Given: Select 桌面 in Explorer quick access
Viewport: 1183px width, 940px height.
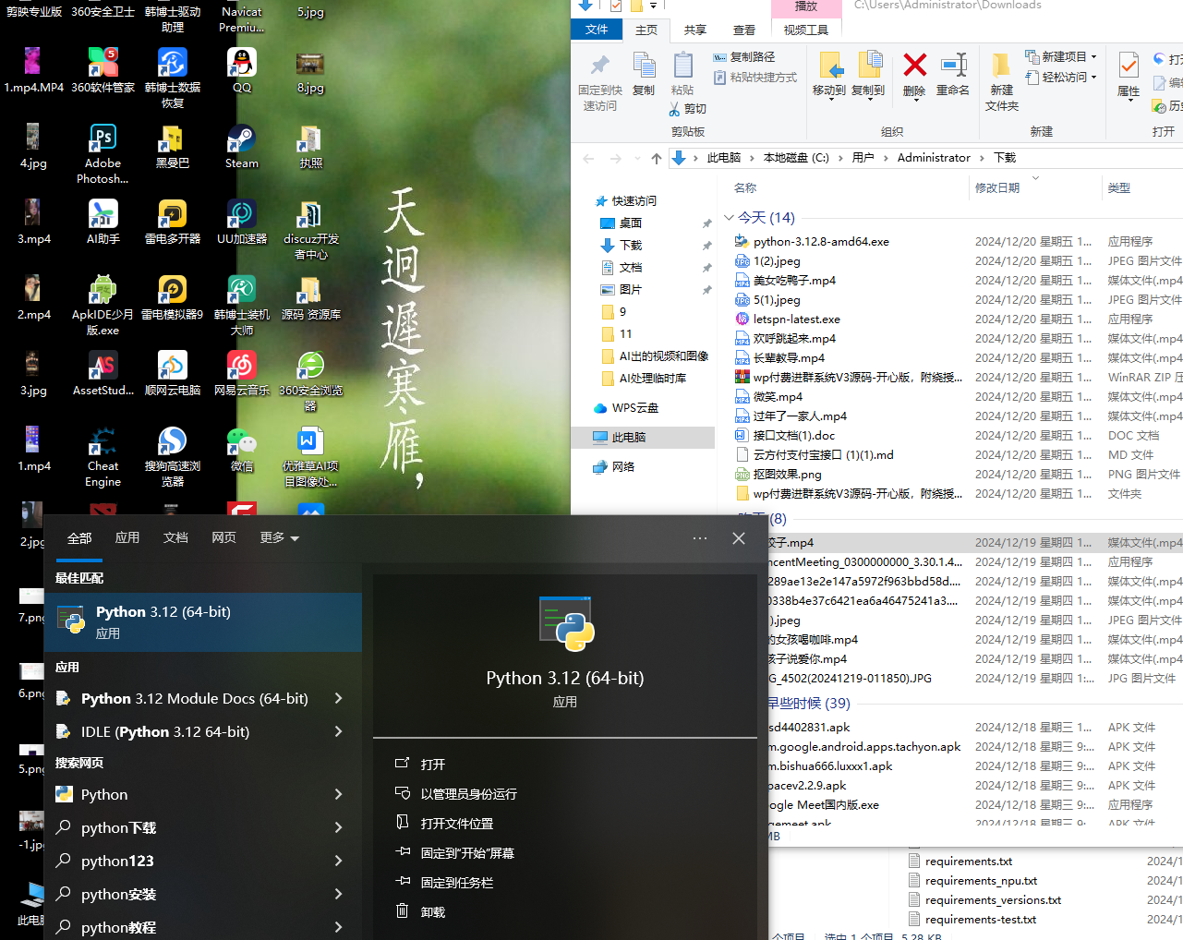Looking at the screenshot, I should click(631, 223).
